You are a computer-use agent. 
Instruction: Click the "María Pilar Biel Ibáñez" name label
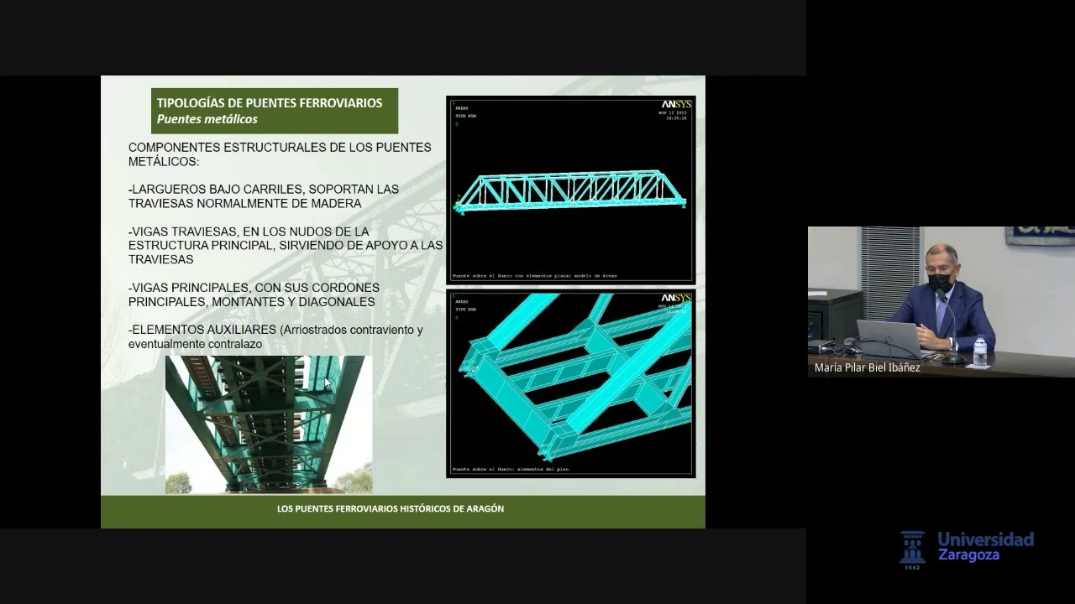coord(868,367)
